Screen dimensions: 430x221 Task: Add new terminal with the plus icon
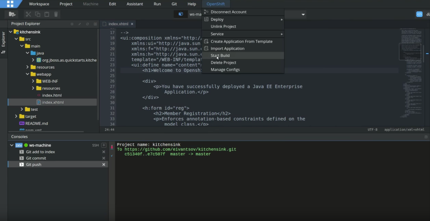104,145
